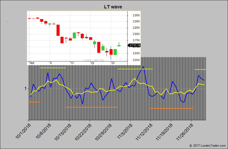Click the blue line's highest peak in November
Image resolution: width=228 pixels, height=149 pixels.
click(143, 66)
